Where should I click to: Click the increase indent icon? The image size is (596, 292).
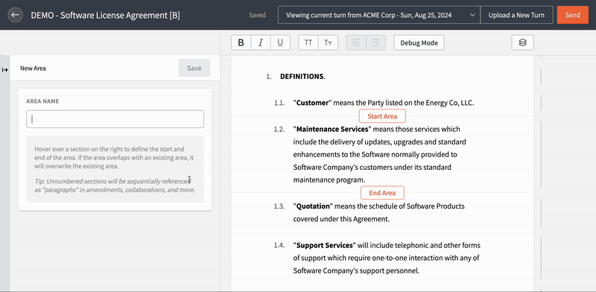point(376,42)
